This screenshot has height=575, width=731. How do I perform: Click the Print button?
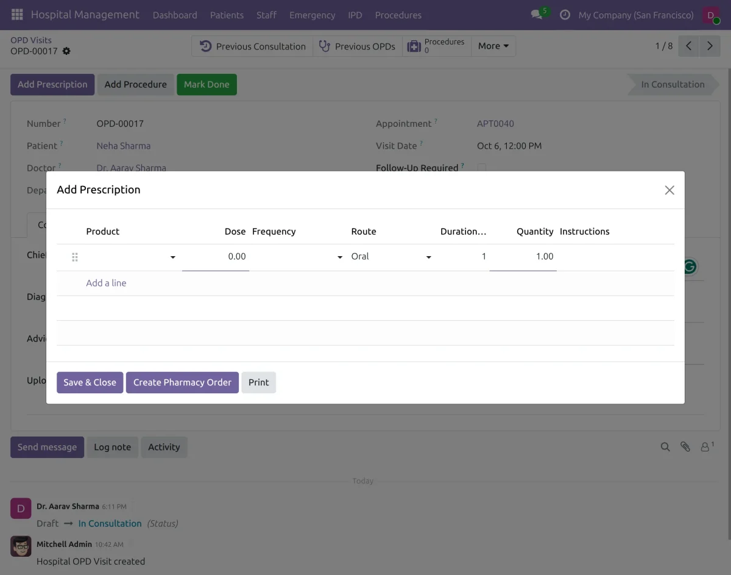pyautogui.click(x=258, y=382)
